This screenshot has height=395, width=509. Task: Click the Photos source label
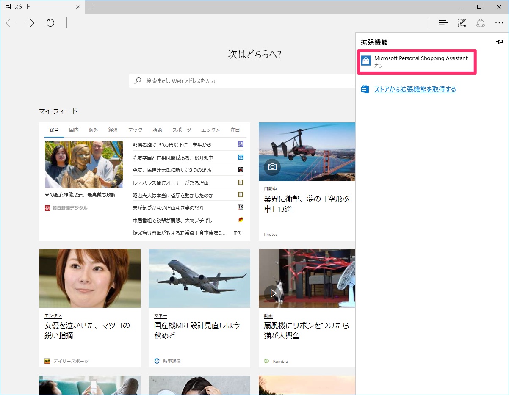(x=271, y=234)
